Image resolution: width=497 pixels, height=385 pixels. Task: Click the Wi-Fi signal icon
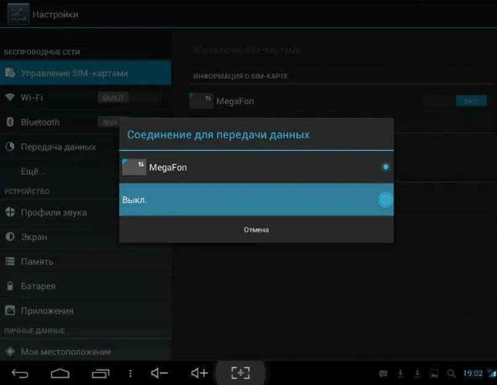[x=10, y=97]
